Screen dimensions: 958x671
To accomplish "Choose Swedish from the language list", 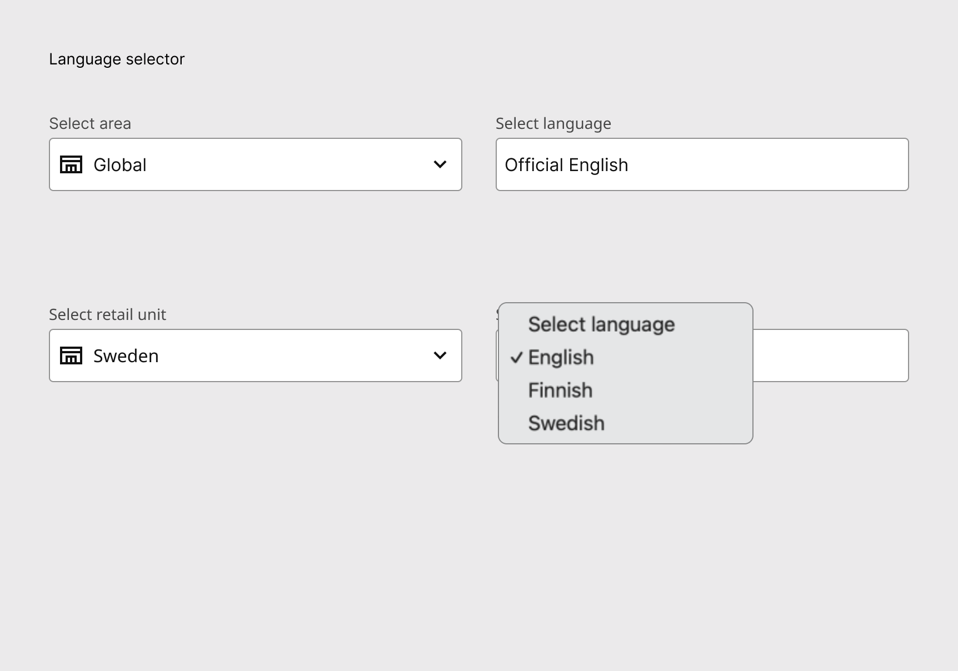I will point(566,423).
